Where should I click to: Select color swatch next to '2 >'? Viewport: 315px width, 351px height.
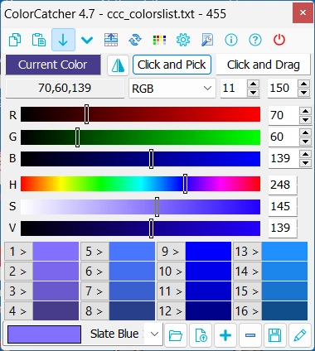click(x=56, y=272)
